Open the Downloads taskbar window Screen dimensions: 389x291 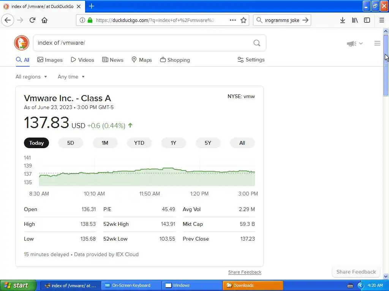coord(253,285)
